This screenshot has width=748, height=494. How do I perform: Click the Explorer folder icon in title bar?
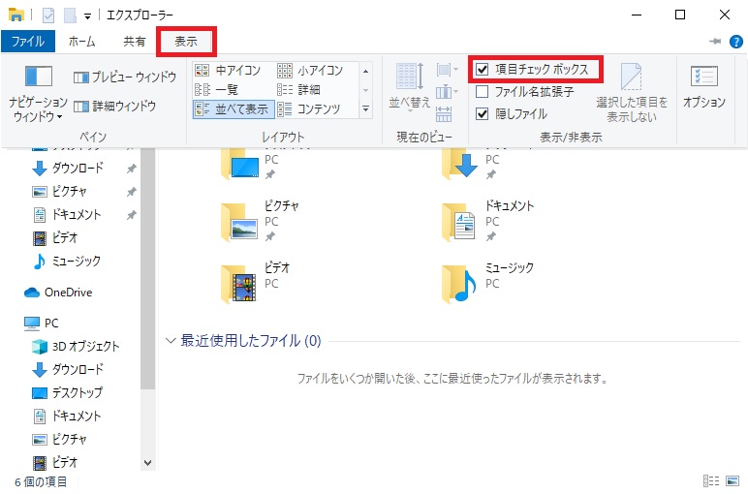(16, 15)
